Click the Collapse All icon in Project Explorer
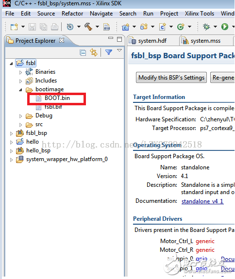Viewport: 235px width, 279px height. coord(83,53)
